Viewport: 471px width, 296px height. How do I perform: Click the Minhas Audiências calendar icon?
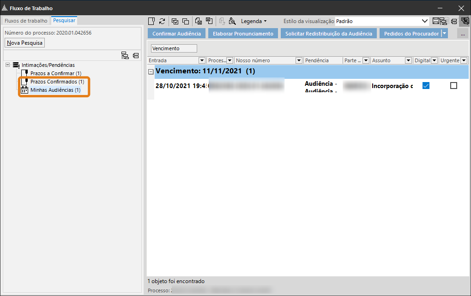coord(25,90)
